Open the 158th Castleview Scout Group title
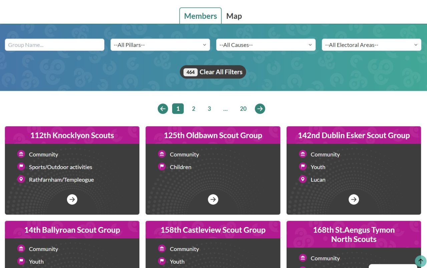Screen dimensions: 427x268 pyautogui.click(x=213, y=230)
